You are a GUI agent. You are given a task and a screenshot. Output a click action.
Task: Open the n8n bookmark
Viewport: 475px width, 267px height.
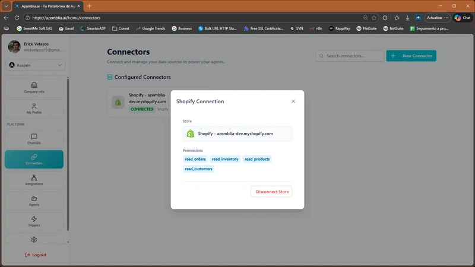pos(316,28)
